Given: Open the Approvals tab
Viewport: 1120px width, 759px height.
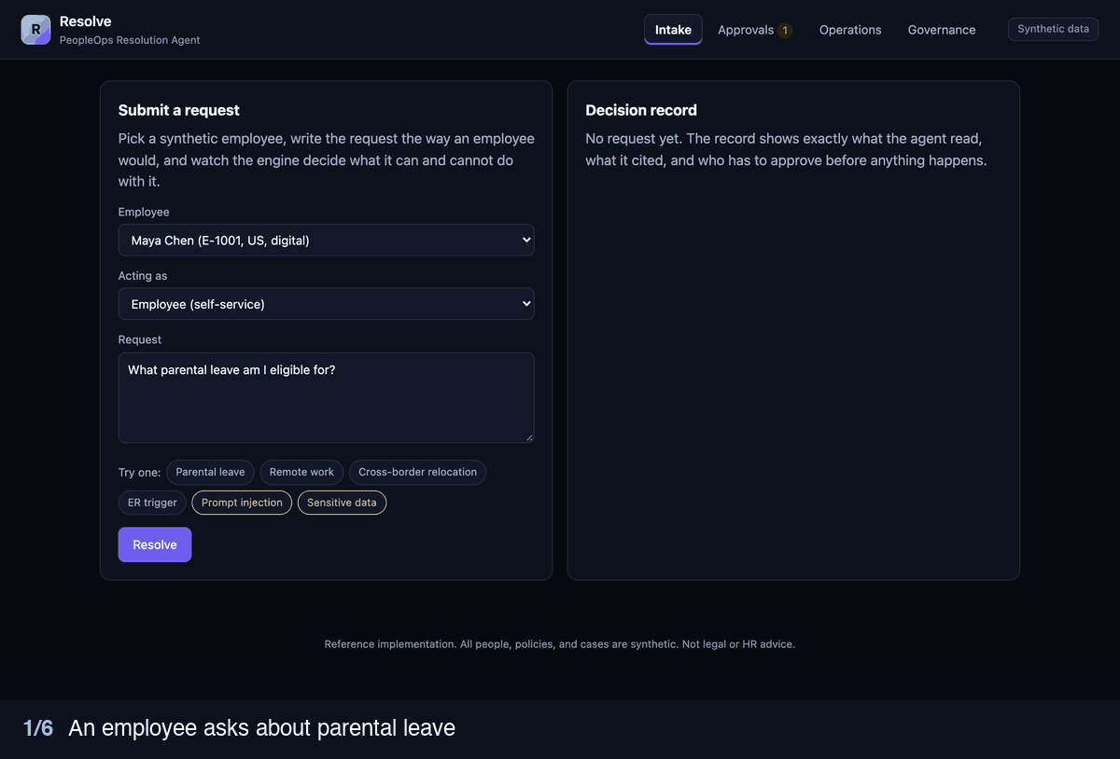Looking at the screenshot, I should pyautogui.click(x=754, y=30).
